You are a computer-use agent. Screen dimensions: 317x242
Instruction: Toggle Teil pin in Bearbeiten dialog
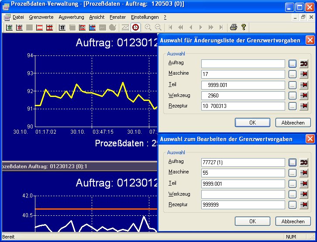304,184
